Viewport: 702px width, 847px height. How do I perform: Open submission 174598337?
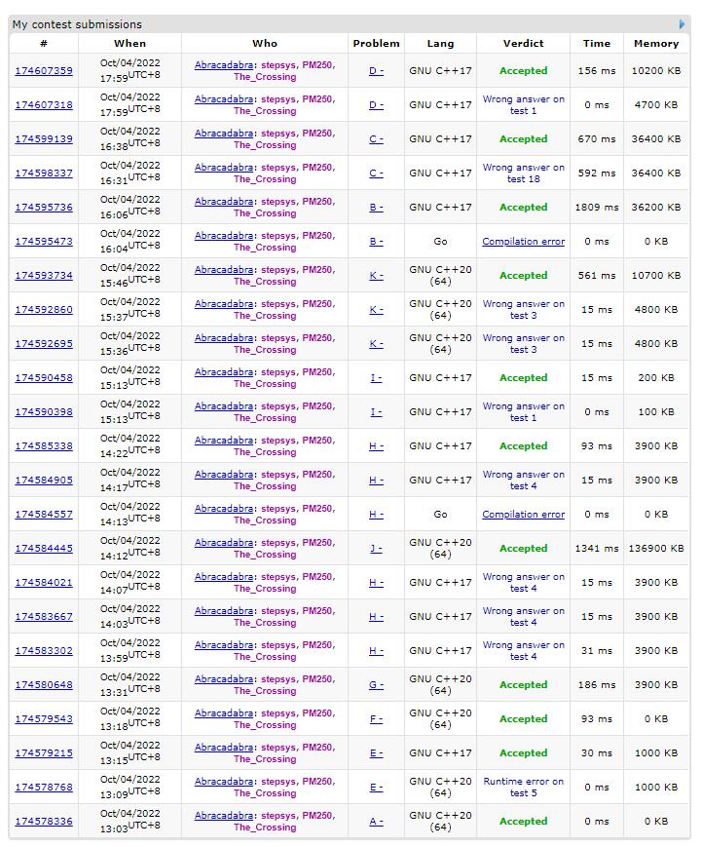(44, 173)
